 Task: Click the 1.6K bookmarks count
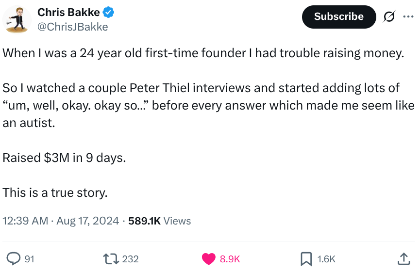tap(326, 259)
